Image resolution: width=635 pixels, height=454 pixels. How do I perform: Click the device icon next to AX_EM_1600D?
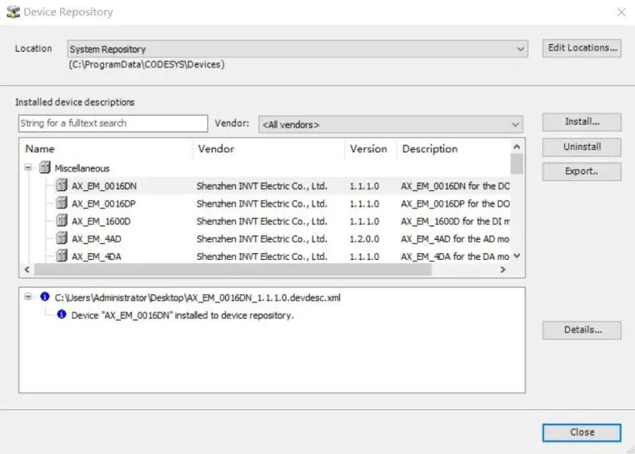[x=62, y=220]
